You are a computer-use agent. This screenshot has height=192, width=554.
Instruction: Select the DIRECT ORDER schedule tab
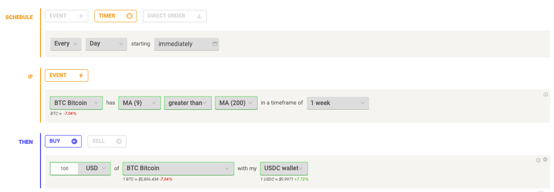(x=175, y=16)
